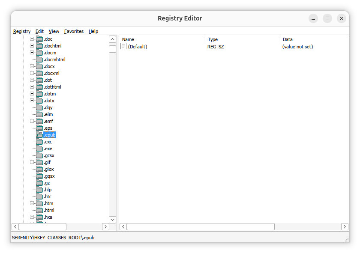This screenshot has height=253, width=360.
Task: Click the .gz key folder icon
Action: click(39, 183)
